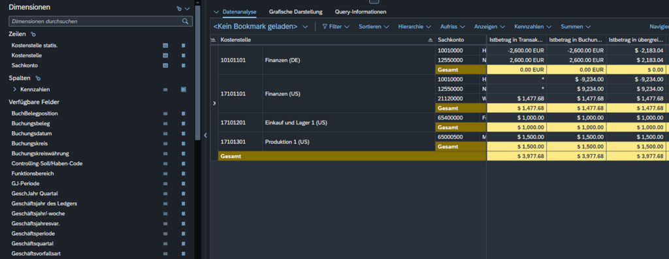Open the Kennzahlen dropdown in the toolbar
Viewport: 669px width, 259px height.
tap(533, 26)
